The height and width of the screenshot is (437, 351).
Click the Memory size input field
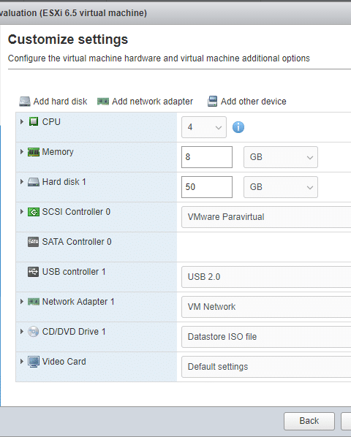[x=207, y=157]
